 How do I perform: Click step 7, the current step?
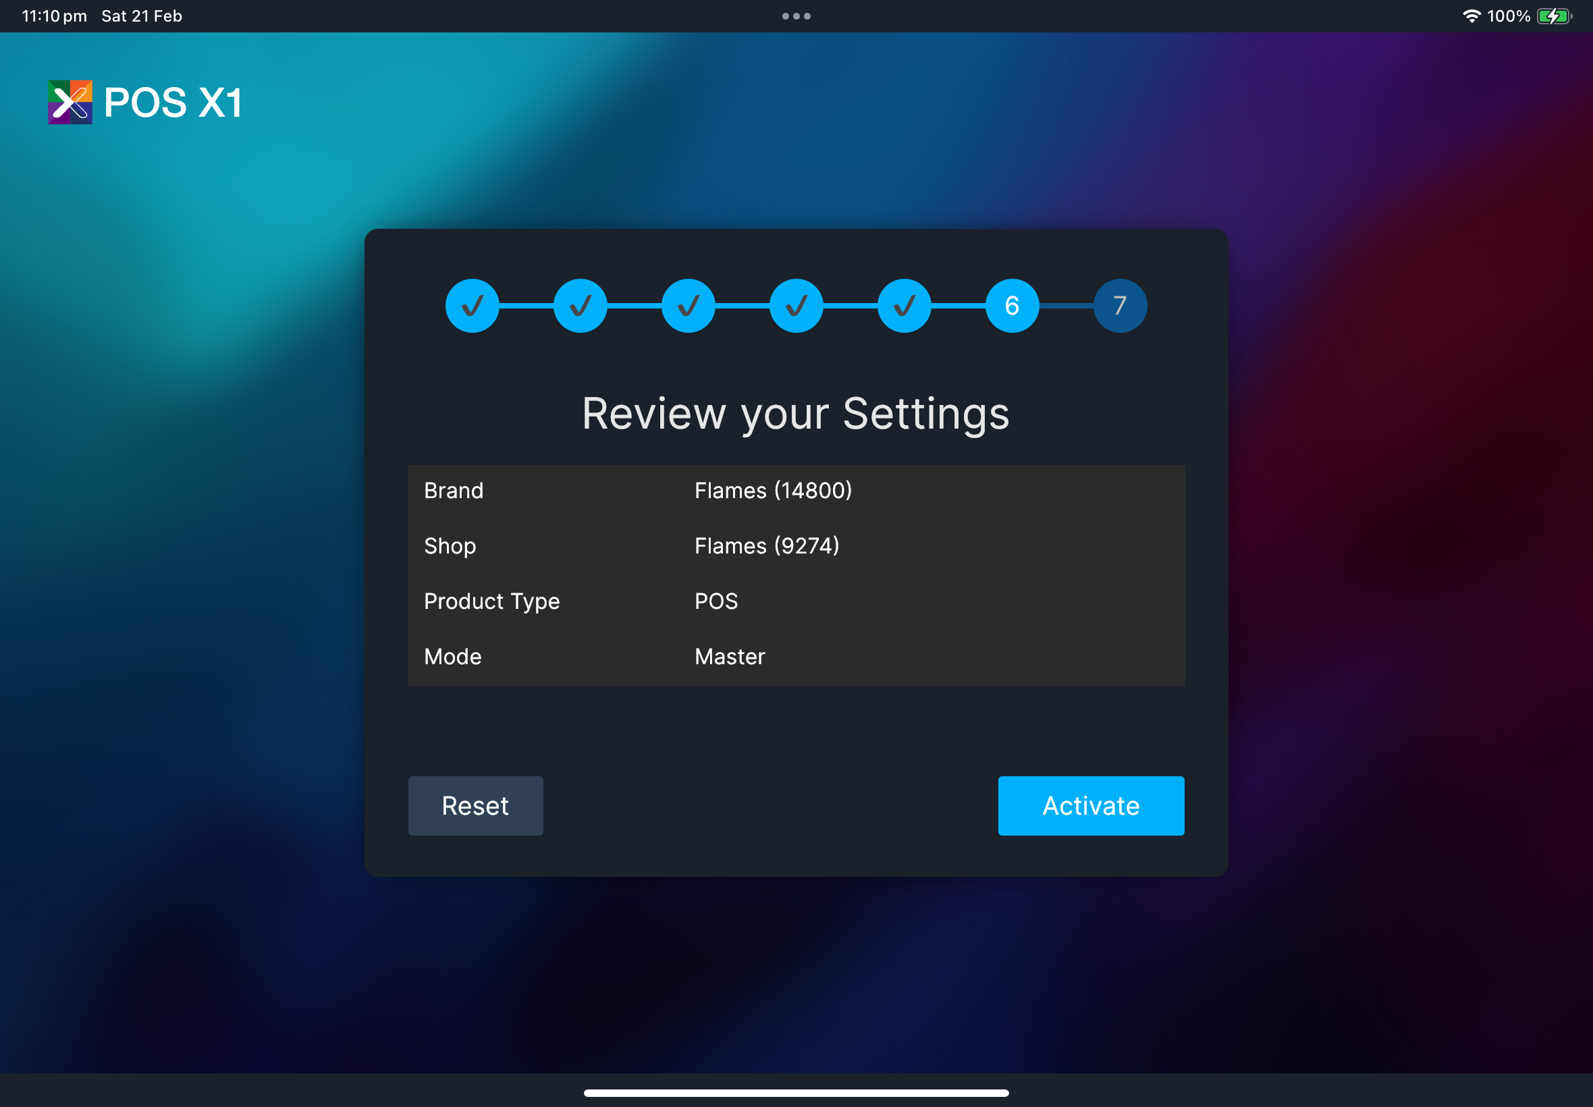[x=1119, y=305]
